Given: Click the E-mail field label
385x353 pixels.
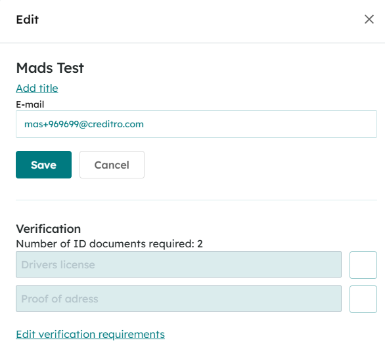Looking at the screenshot, I should click(30, 104).
